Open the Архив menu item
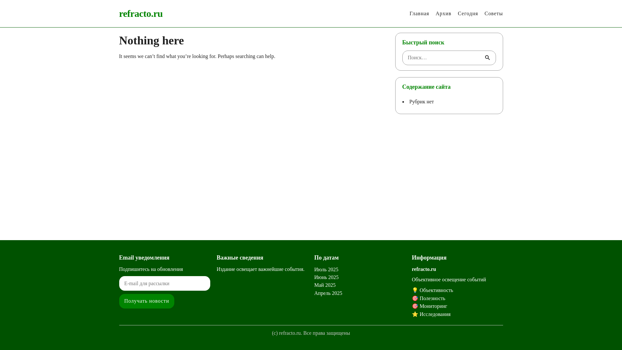 pos(443,14)
